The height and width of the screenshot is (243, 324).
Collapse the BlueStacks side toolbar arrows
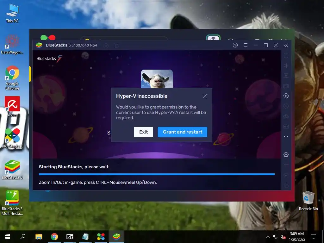pyautogui.click(x=286, y=45)
